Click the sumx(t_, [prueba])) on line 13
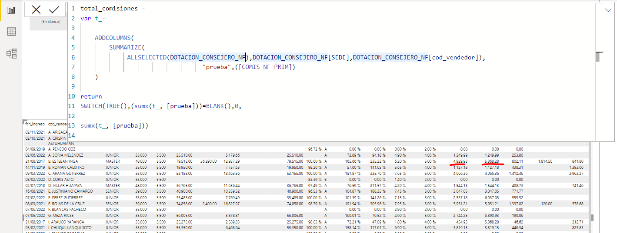 [114, 125]
